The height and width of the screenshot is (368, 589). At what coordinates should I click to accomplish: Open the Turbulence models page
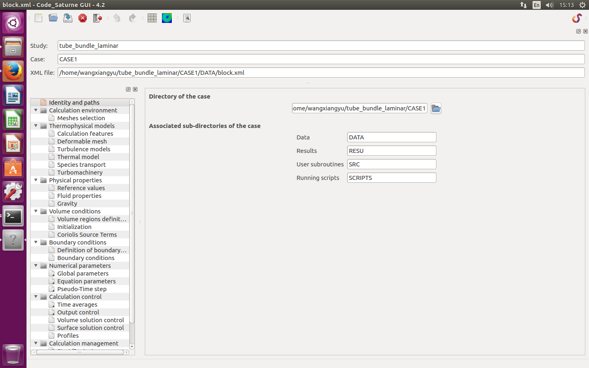[x=83, y=149]
